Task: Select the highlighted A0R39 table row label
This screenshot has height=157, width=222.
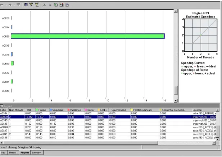Action: [x=4, y=117]
